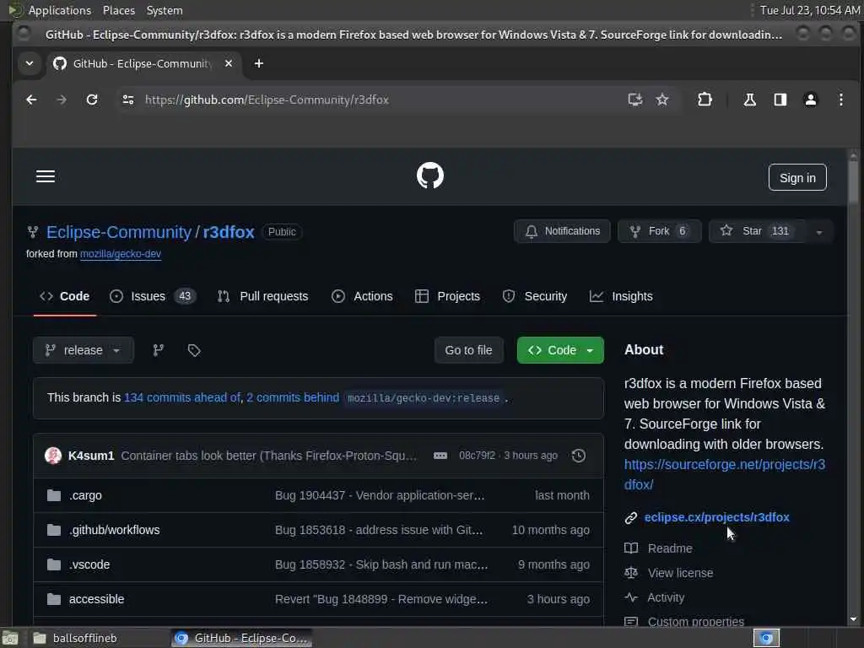Open Activity link in About
The height and width of the screenshot is (648, 864).
pos(666,598)
